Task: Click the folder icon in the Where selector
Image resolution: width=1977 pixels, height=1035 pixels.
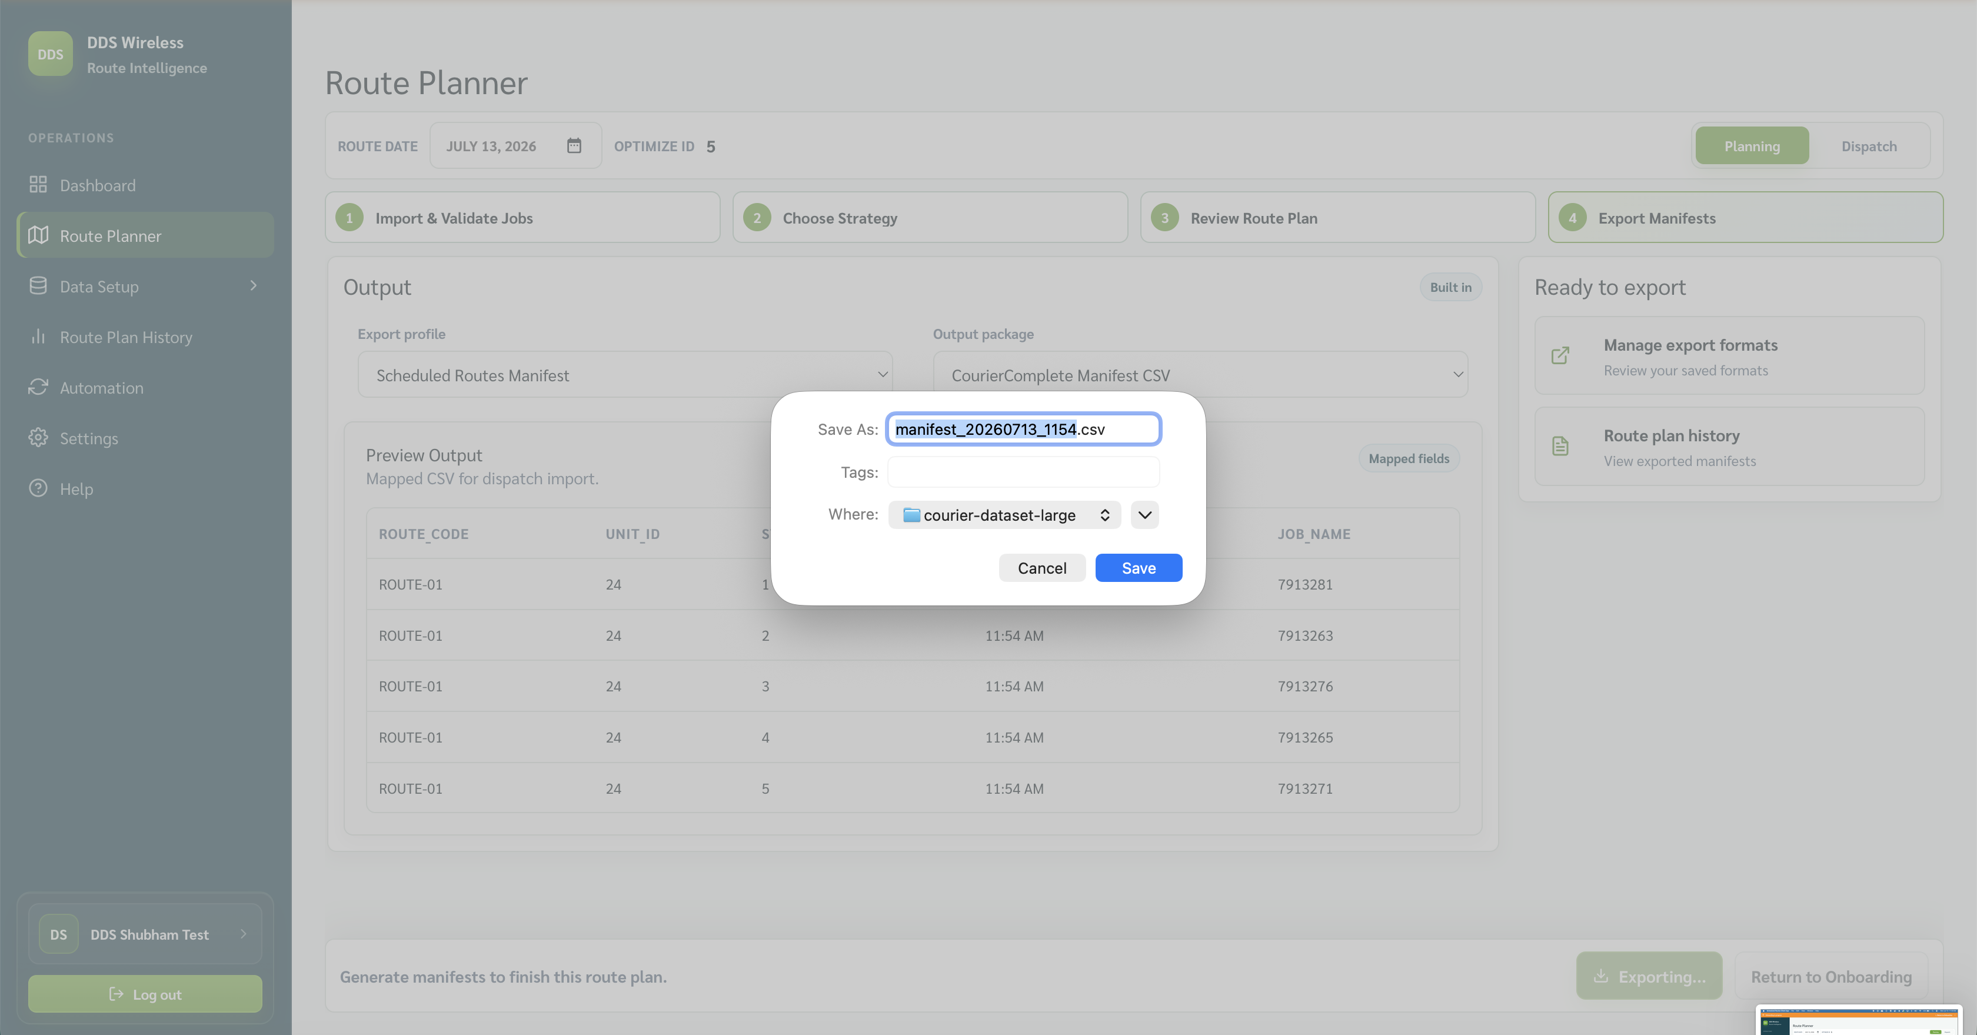Action: click(x=911, y=515)
